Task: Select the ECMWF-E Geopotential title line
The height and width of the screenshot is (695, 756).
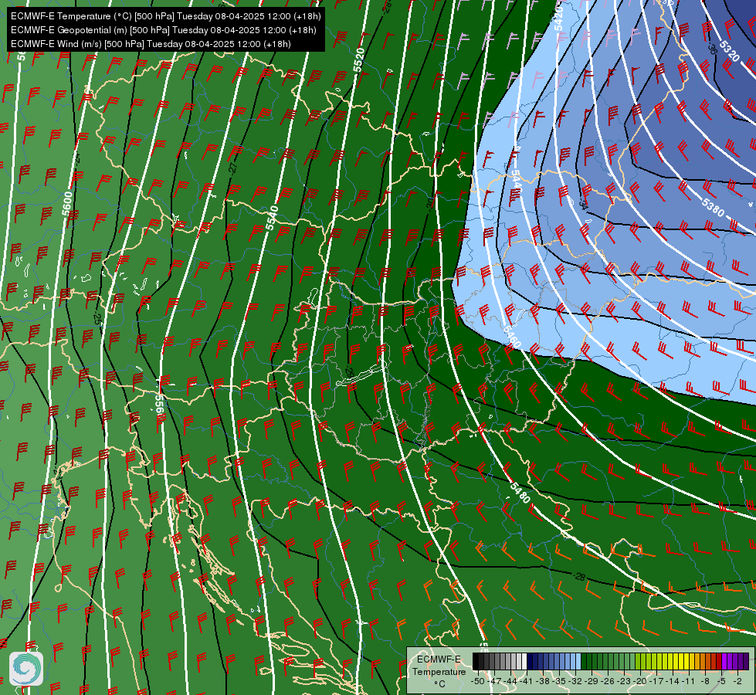Action: click(164, 30)
